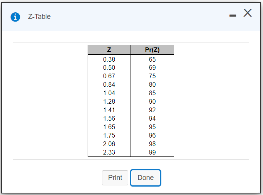Click the Z value 2.33
This screenshot has width=263, height=195.
[109, 152]
